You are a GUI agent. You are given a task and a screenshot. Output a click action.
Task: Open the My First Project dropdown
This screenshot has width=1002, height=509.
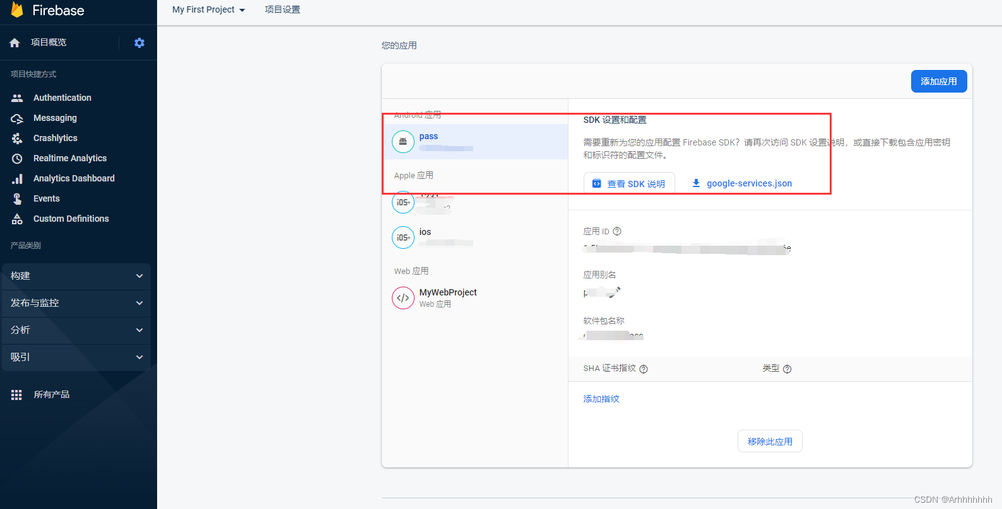click(x=209, y=9)
